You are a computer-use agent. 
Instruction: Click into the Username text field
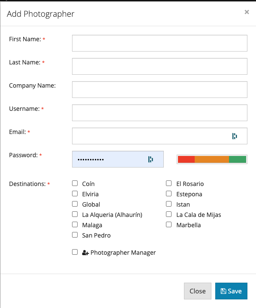(x=160, y=113)
